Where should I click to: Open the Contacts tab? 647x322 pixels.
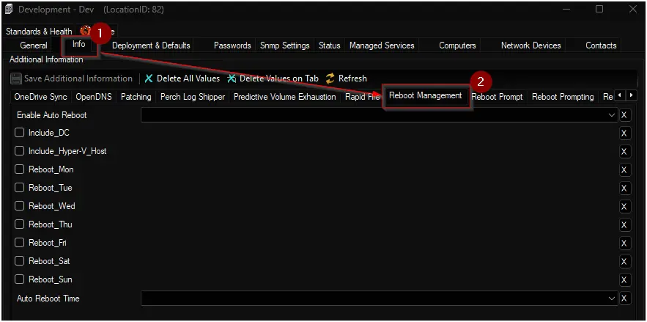pyautogui.click(x=601, y=45)
